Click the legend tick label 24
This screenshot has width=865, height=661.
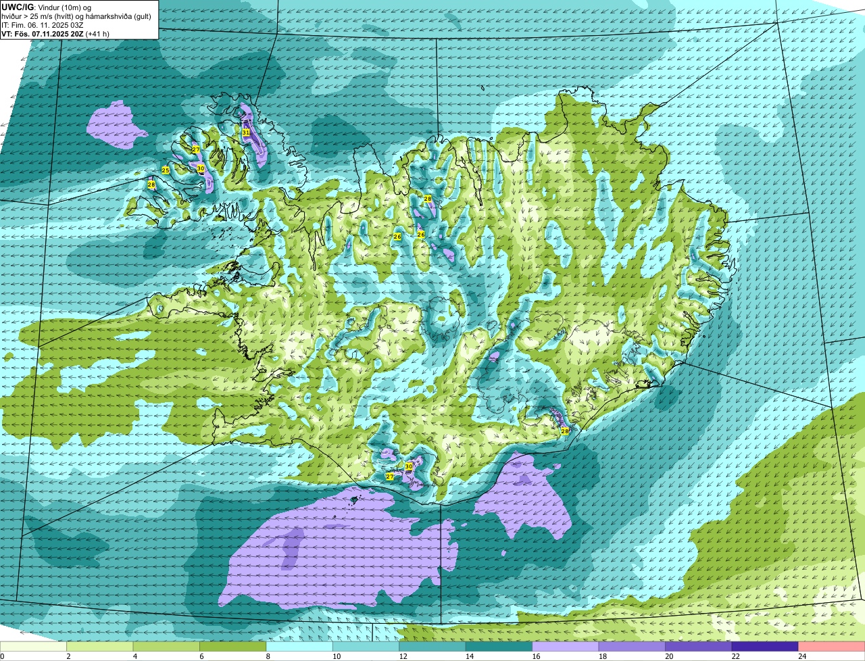(x=801, y=656)
